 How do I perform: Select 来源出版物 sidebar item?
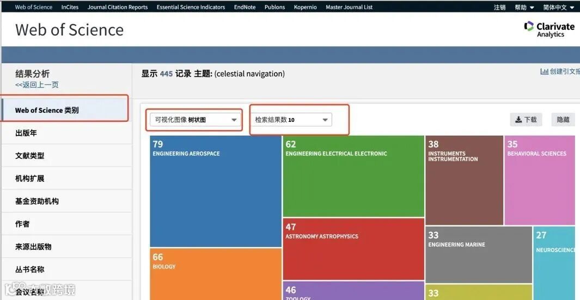point(66,247)
